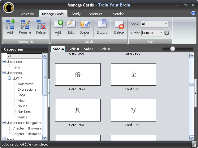Click the card size zoom slider knob
The width and height of the screenshot is (198, 148).
click(x=173, y=49)
